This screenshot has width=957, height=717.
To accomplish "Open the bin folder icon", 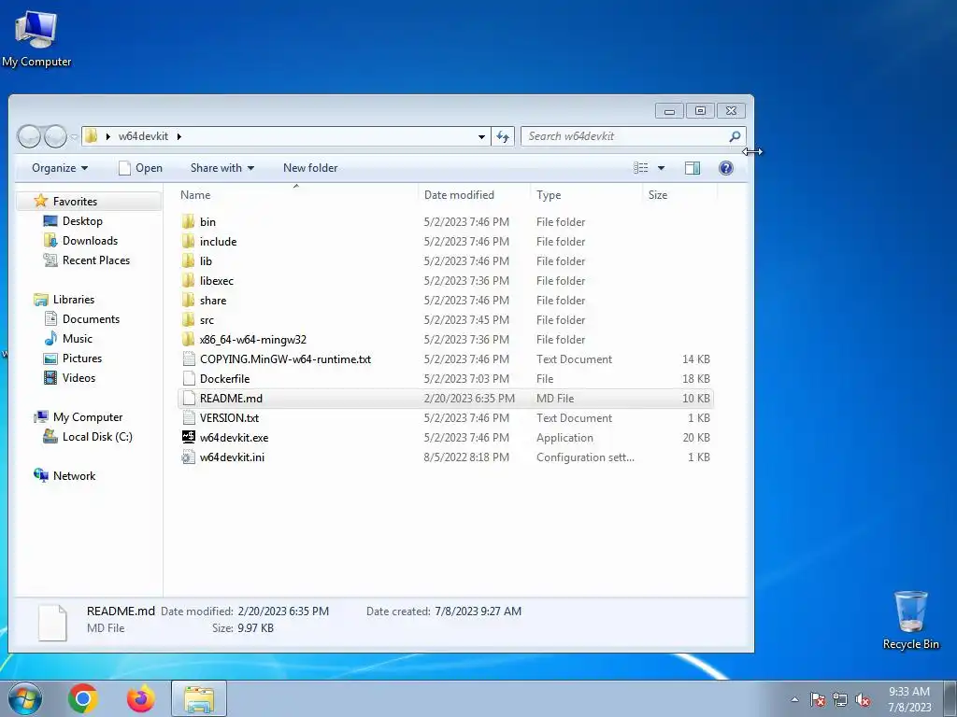I will [x=189, y=221].
